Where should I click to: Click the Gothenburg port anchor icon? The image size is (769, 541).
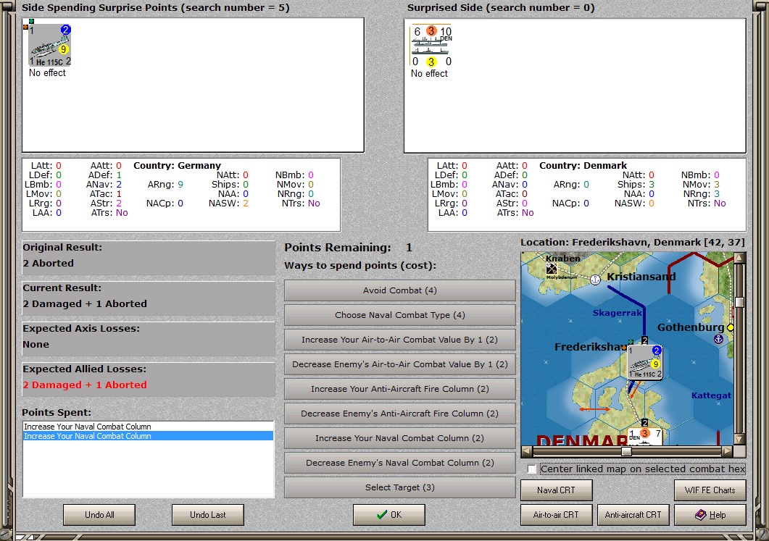pyautogui.click(x=718, y=339)
